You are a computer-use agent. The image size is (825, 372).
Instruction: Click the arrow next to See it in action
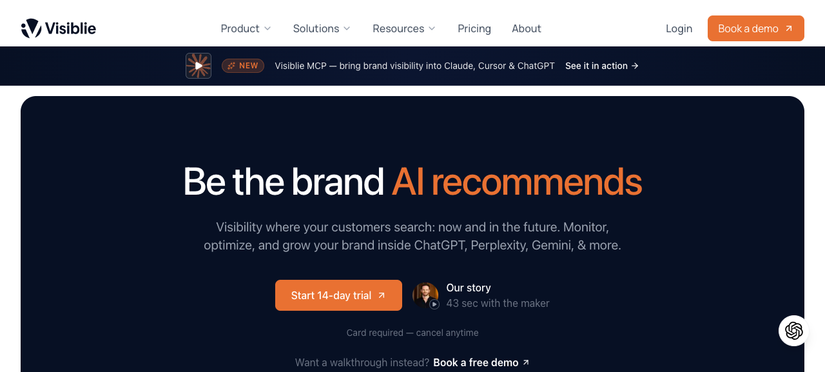[636, 66]
